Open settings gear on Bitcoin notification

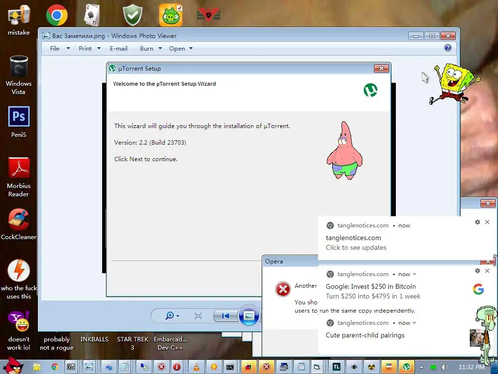[x=478, y=271]
